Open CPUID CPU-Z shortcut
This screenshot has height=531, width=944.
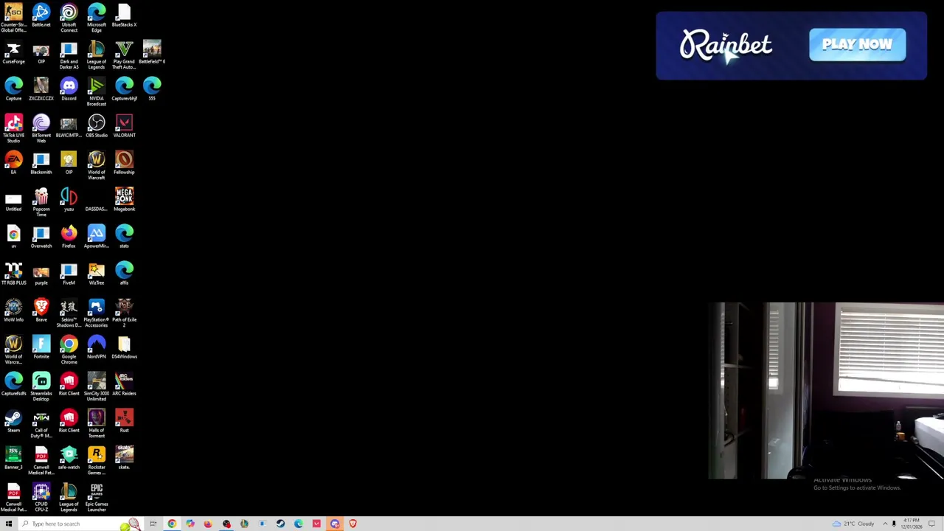(41, 498)
